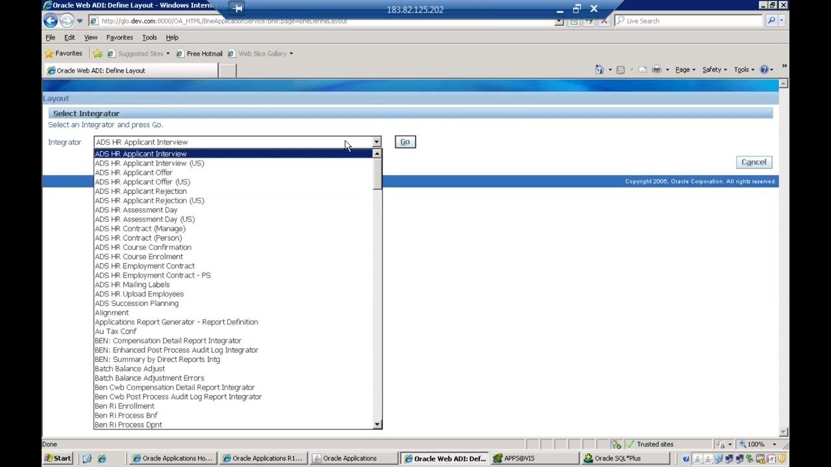The image size is (831, 467).
Task: Open the search provider dropdown arrow
Action: [782, 21]
